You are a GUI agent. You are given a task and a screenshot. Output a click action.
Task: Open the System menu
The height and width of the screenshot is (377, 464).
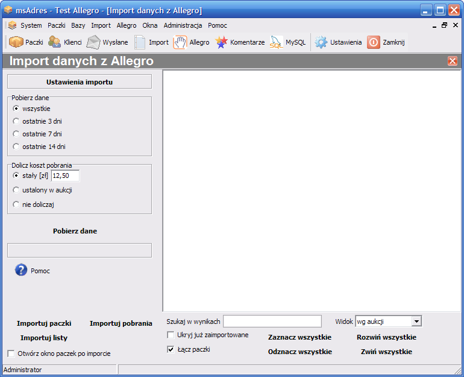point(31,25)
